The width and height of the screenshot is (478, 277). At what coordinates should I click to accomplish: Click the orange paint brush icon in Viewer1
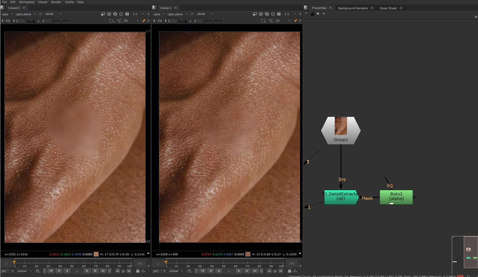[295, 21]
